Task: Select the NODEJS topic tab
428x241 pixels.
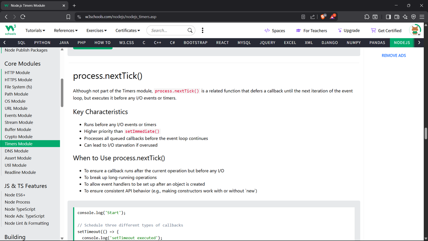Action: (x=402, y=42)
